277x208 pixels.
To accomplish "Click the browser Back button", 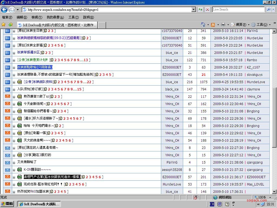I will tap(4, 9).
